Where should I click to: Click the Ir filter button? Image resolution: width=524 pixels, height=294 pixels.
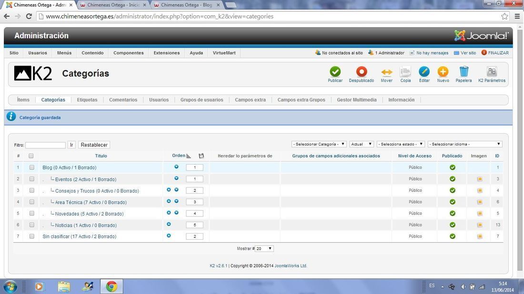pyautogui.click(x=71, y=145)
